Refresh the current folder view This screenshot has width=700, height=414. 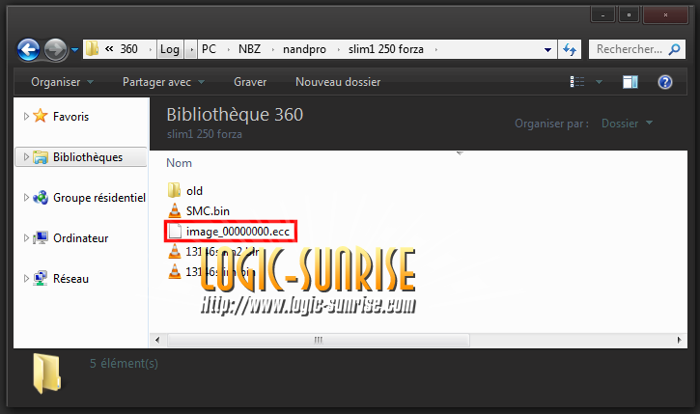[570, 48]
